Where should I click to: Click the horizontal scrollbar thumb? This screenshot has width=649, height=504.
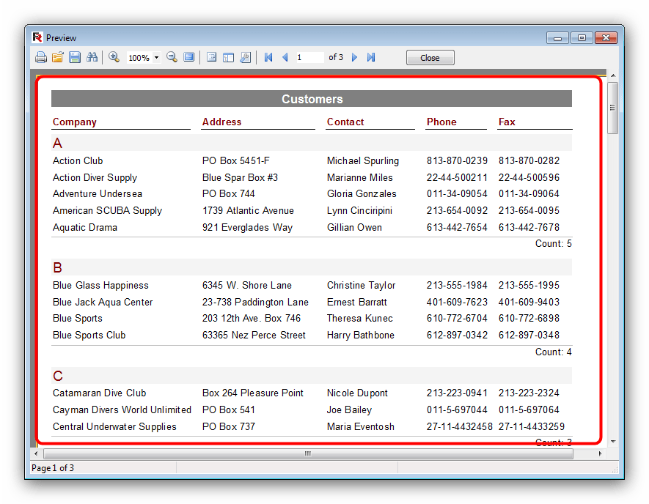click(x=308, y=454)
